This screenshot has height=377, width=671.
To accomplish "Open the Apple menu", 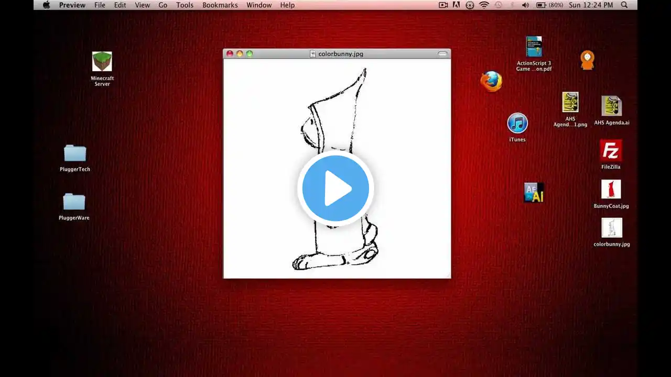I will pyautogui.click(x=46, y=5).
